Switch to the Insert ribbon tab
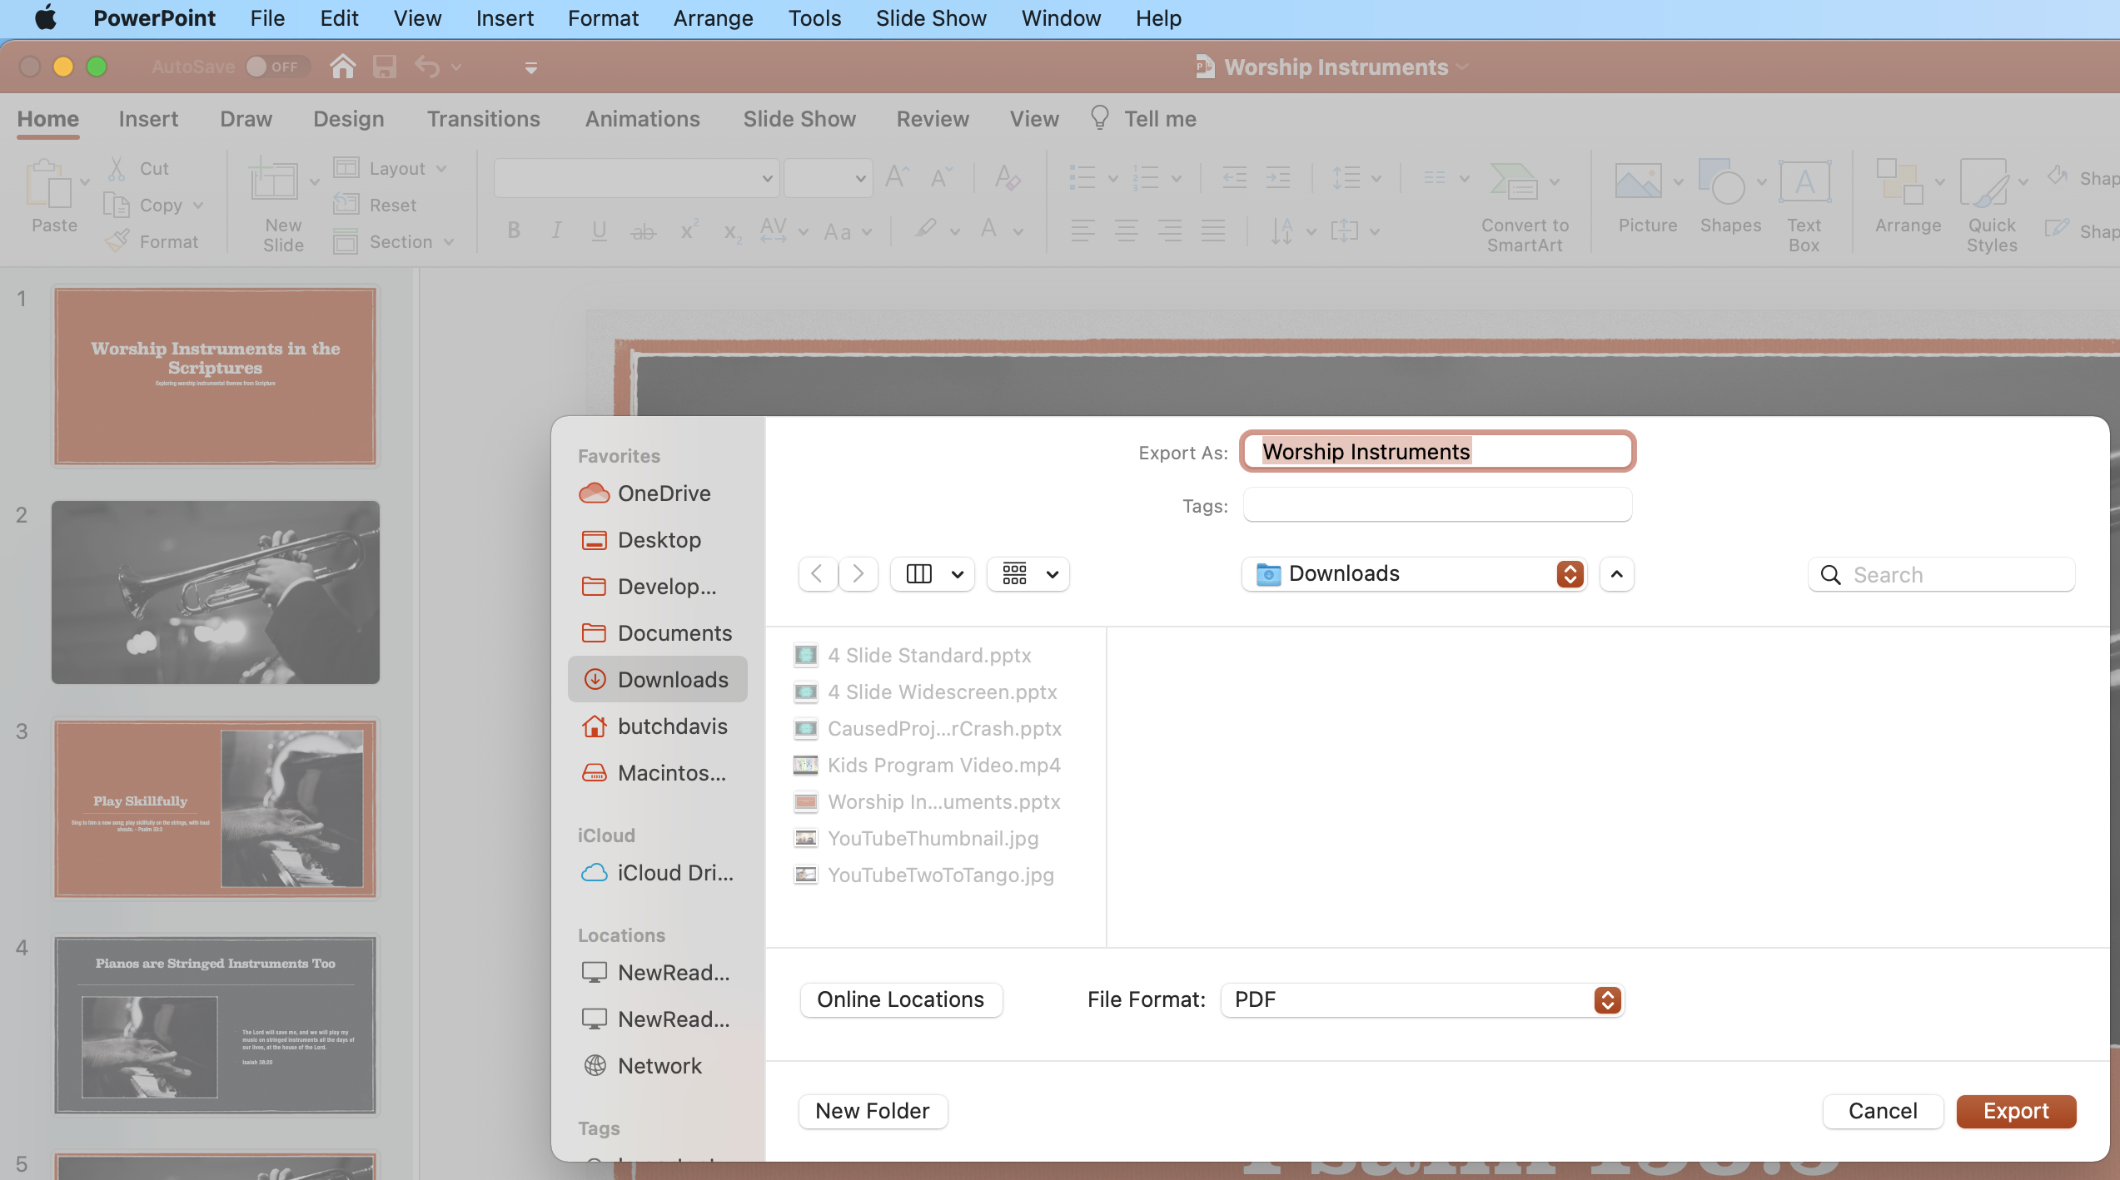Image resolution: width=2120 pixels, height=1180 pixels. click(148, 119)
